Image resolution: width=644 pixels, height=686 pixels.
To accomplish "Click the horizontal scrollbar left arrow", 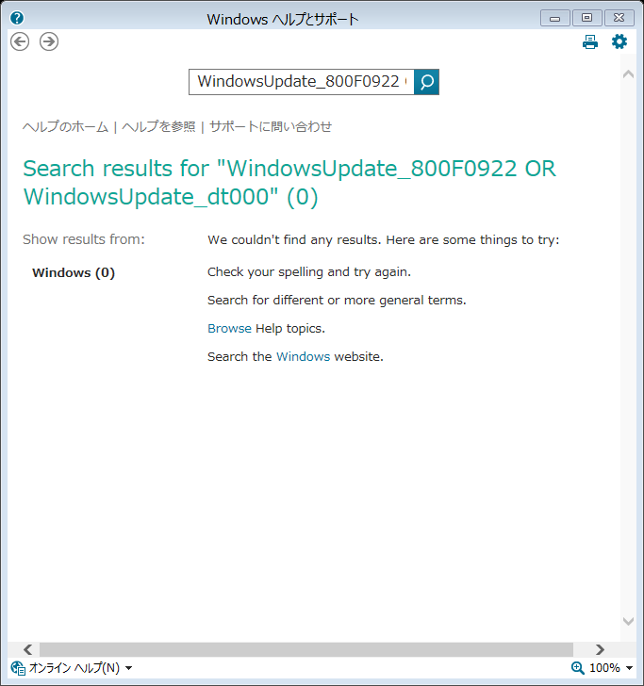I will tap(27, 649).
